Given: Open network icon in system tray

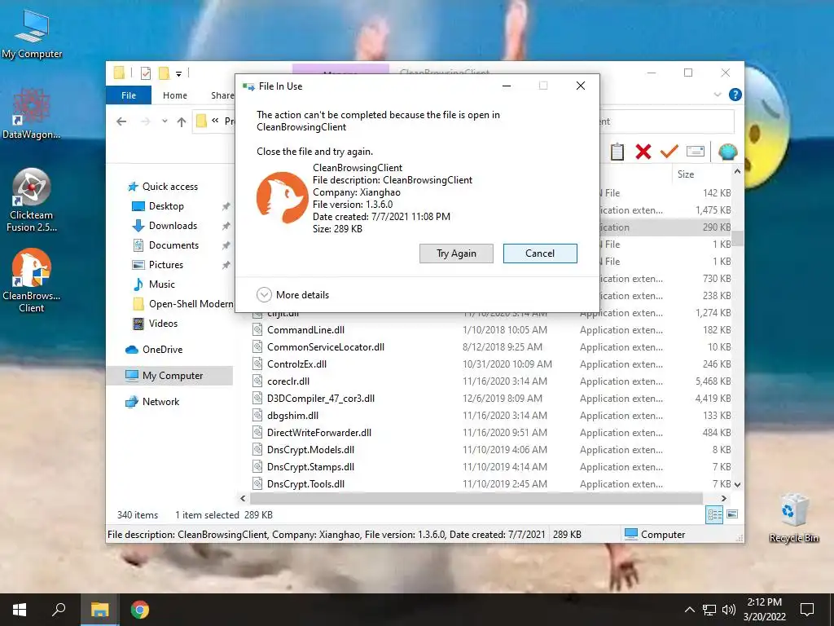Looking at the screenshot, I should (x=709, y=610).
